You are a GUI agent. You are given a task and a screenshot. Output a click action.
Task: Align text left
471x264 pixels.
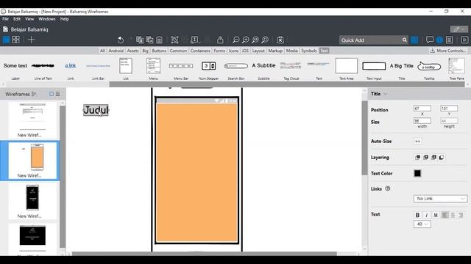pyautogui.click(x=445, y=215)
